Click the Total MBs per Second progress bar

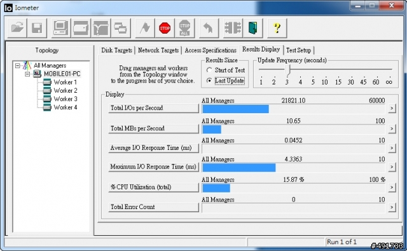pyautogui.click(x=293, y=129)
